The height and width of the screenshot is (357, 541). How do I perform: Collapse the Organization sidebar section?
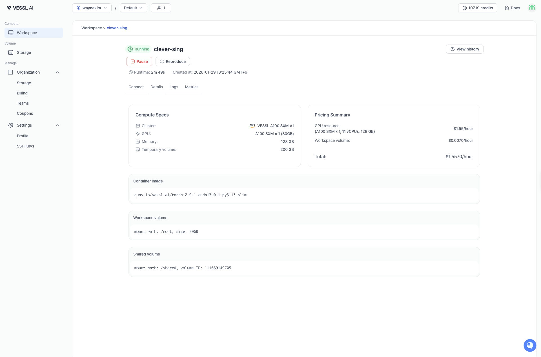click(57, 72)
